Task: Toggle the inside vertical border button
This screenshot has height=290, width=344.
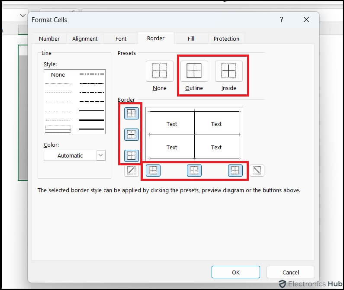Action: pyautogui.click(x=194, y=171)
